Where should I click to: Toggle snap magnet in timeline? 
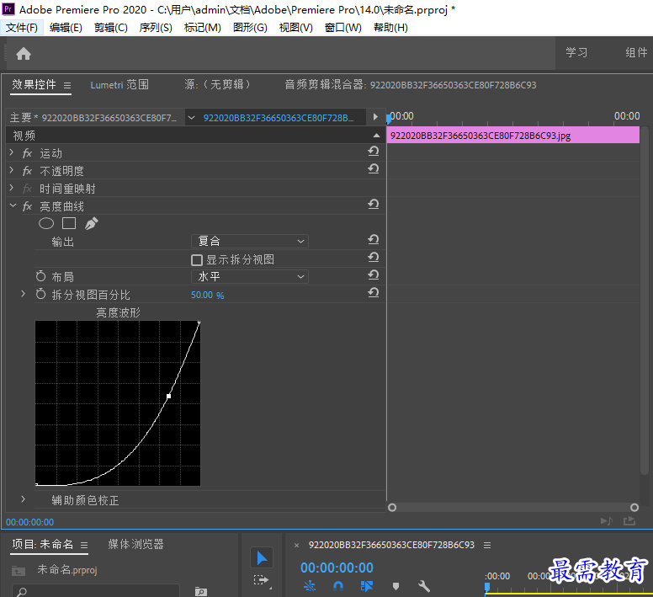[338, 586]
